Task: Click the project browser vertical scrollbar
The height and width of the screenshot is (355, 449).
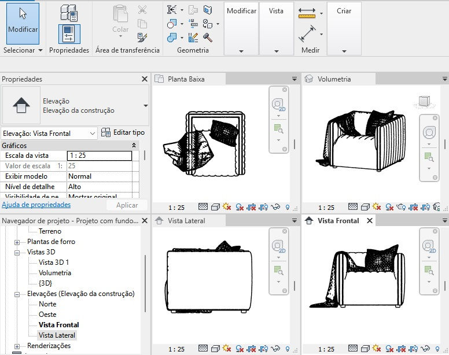Action: pos(145,283)
